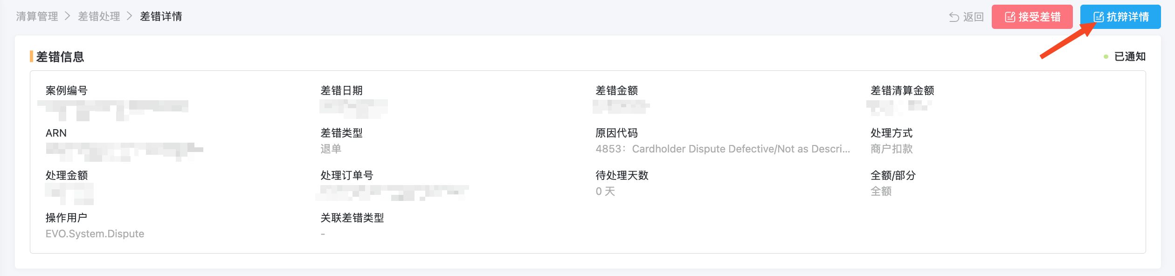Click the 已通知 status label
This screenshot has height=276, width=1175.
tap(1130, 57)
